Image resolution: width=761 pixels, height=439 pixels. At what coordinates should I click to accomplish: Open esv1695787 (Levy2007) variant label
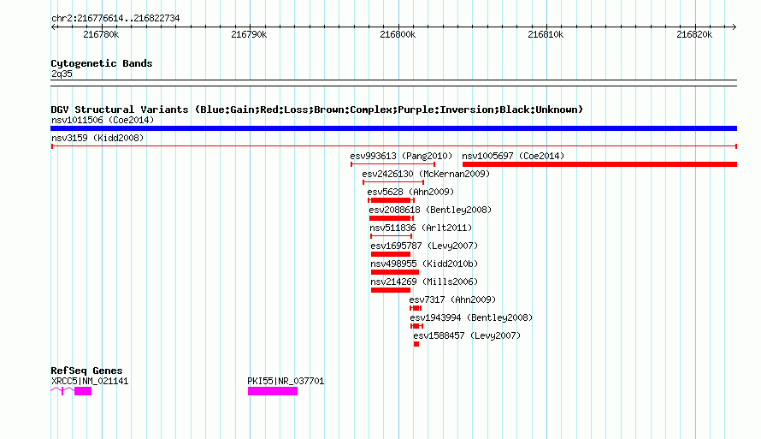point(424,246)
